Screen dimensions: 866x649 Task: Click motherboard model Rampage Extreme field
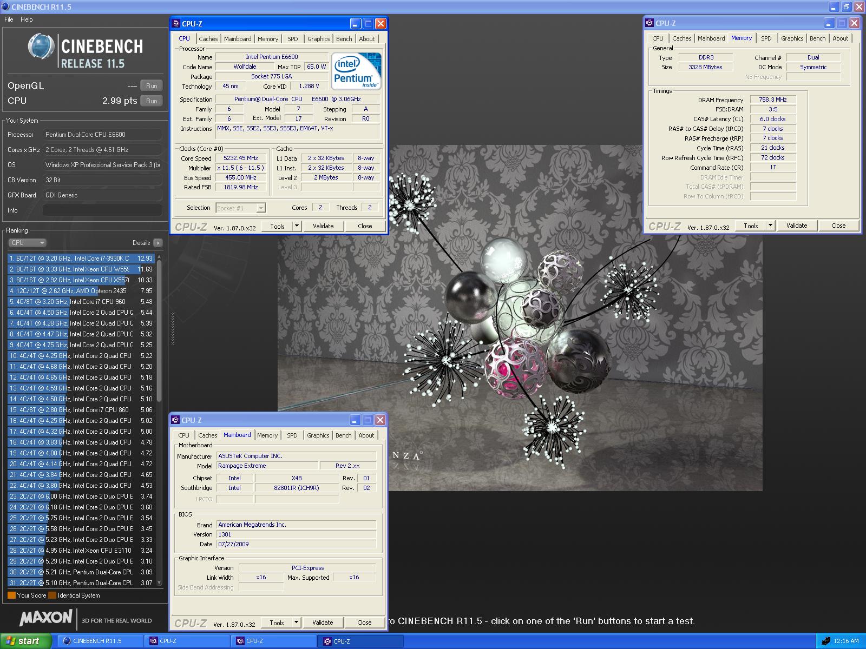pyautogui.click(x=267, y=466)
